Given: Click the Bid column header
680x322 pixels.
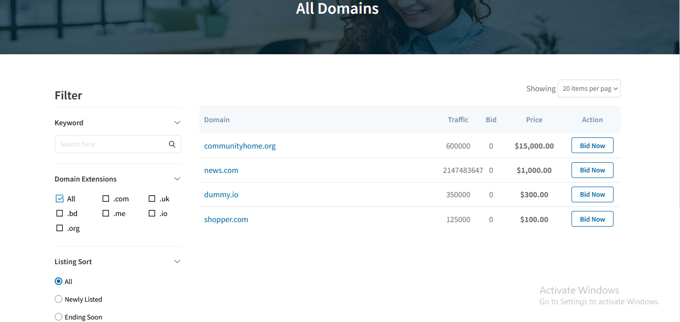Looking at the screenshot, I should click(491, 120).
